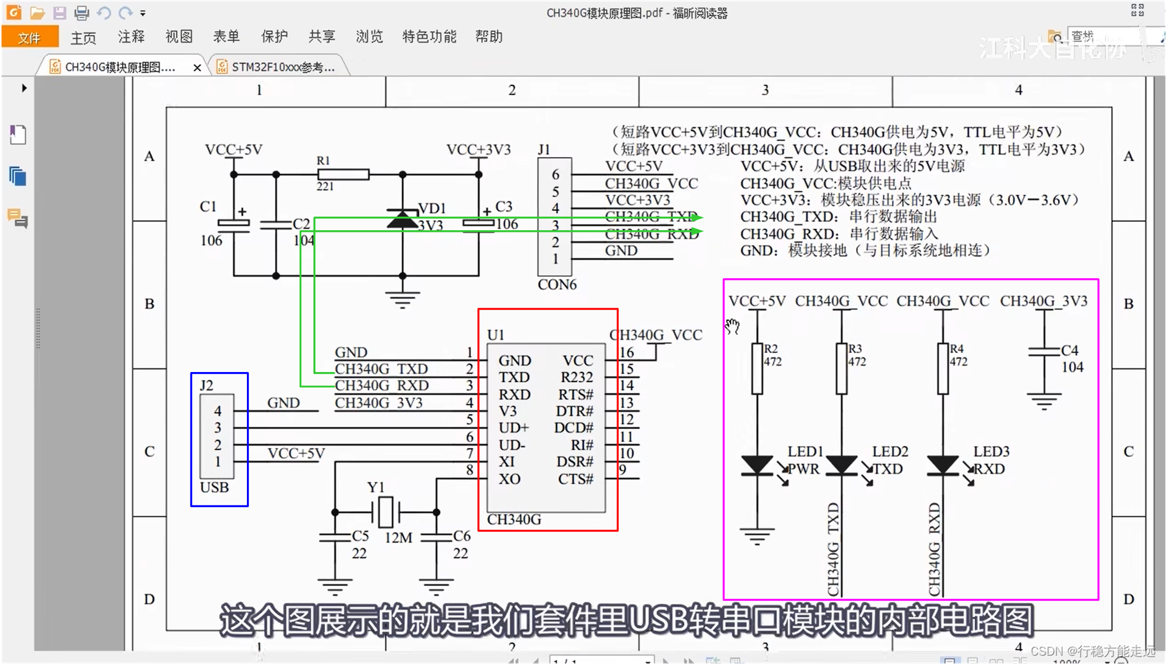1167x664 pixels.
Task: Open the Bookmarks panel icon
Action: [x=18, y=135]
